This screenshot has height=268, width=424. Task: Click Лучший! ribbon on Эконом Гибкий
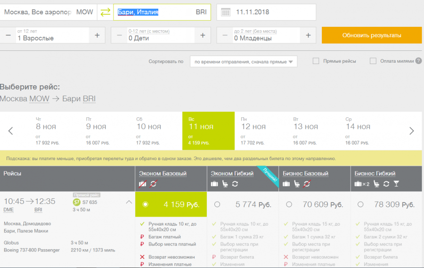tap(269, 175)
